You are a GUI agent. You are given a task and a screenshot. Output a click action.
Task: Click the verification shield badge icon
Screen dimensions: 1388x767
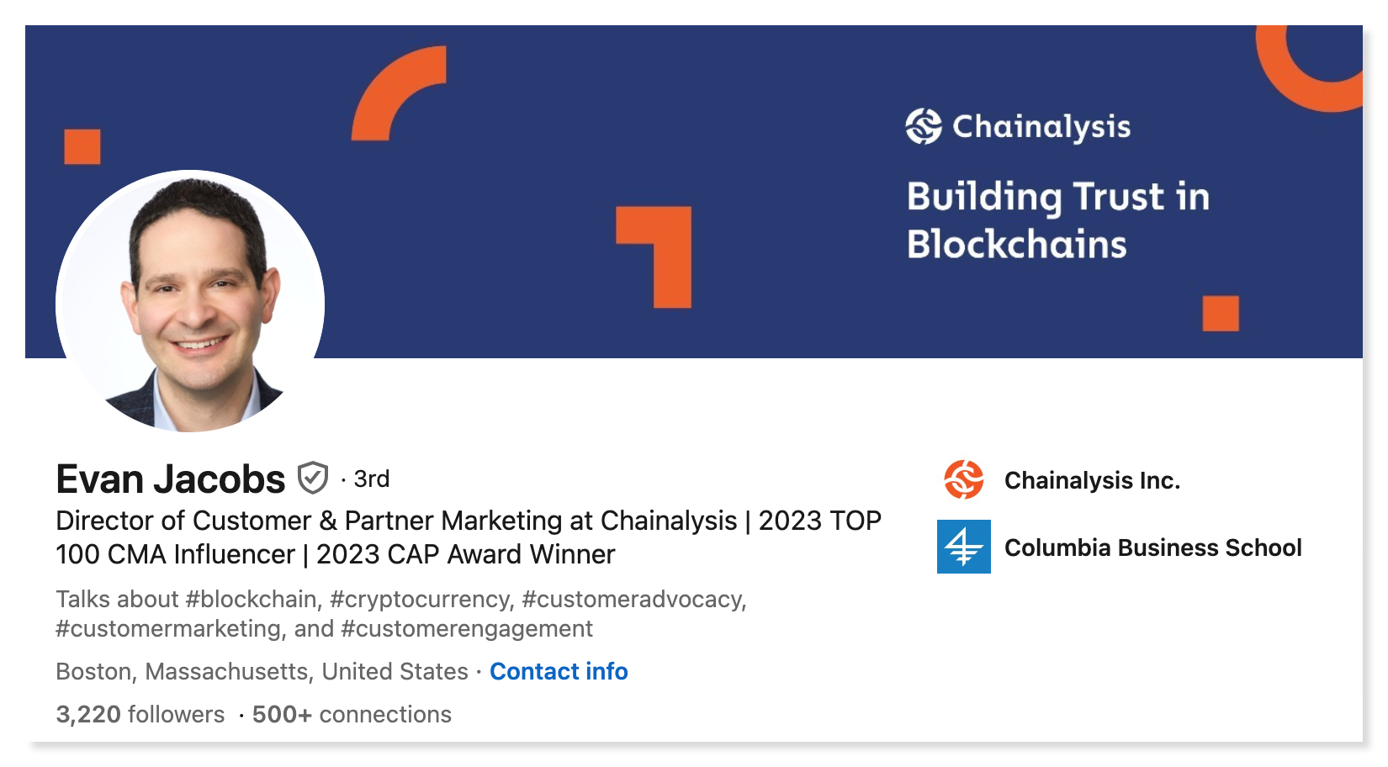pyautogui.click(x=313, y=479)
